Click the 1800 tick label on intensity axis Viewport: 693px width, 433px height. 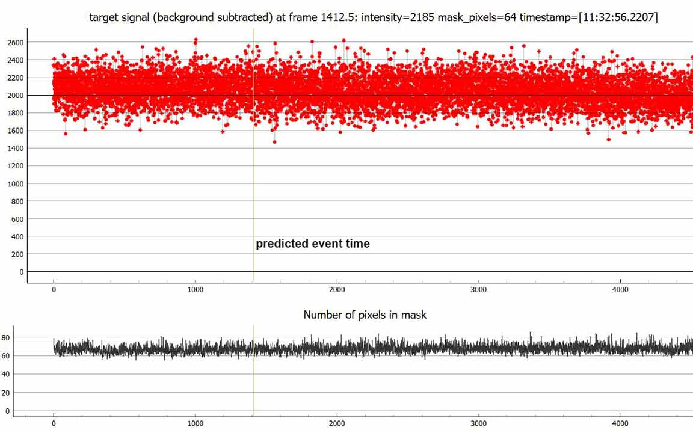(16, 113)
